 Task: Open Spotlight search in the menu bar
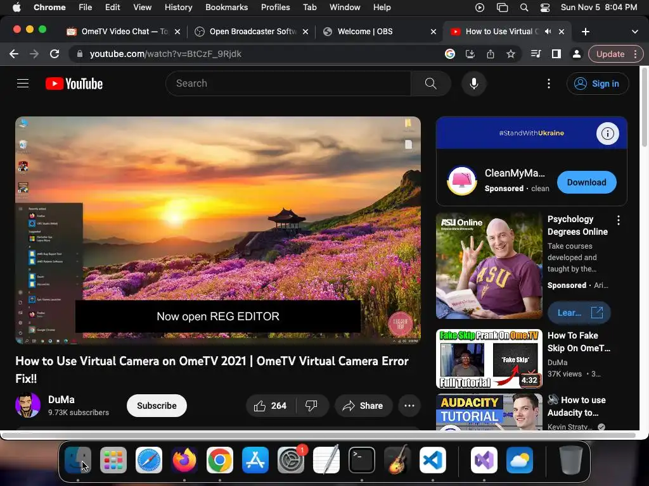click(524, 8)
